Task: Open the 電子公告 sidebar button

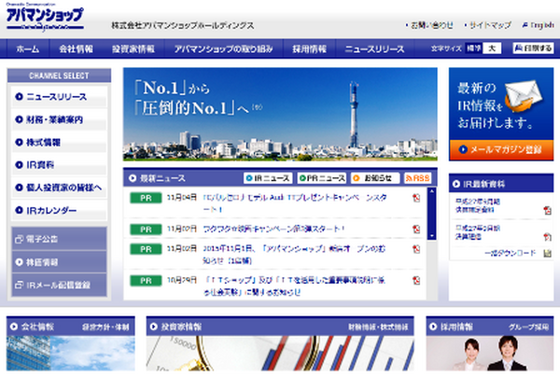Action: click(59, 239)
